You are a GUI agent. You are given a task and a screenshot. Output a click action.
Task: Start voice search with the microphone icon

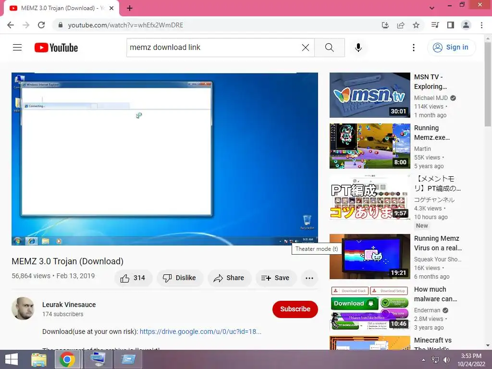tap(358, 48)
